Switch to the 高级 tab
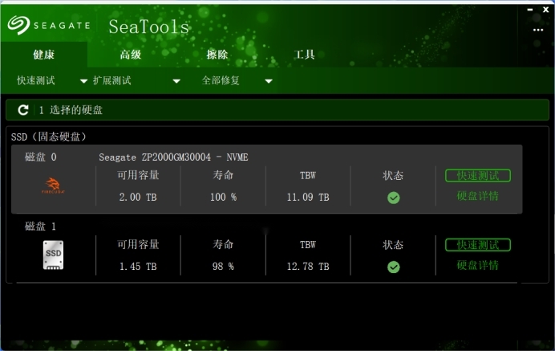The width and height of the screenshot is (555, 351). tap(130, 55)
